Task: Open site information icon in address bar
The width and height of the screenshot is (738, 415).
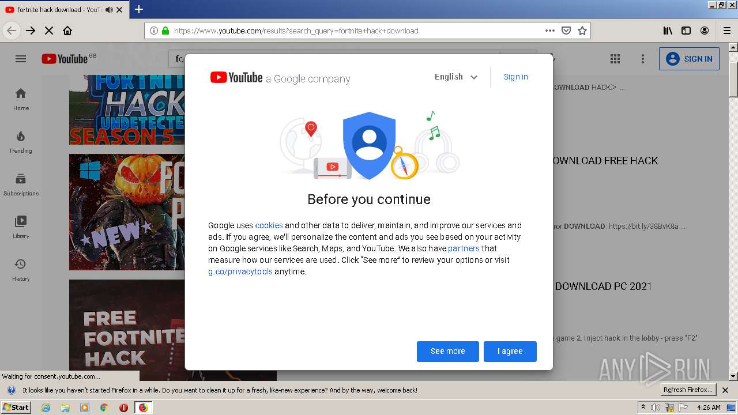Action: (154, 31)
